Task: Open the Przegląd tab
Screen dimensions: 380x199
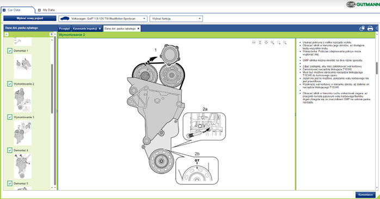Action: pos(64,29)
